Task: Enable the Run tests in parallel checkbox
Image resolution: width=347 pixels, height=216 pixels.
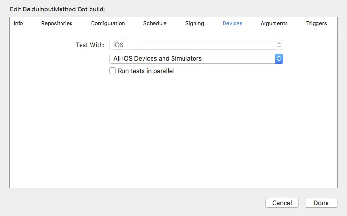Action: point(112,71)
